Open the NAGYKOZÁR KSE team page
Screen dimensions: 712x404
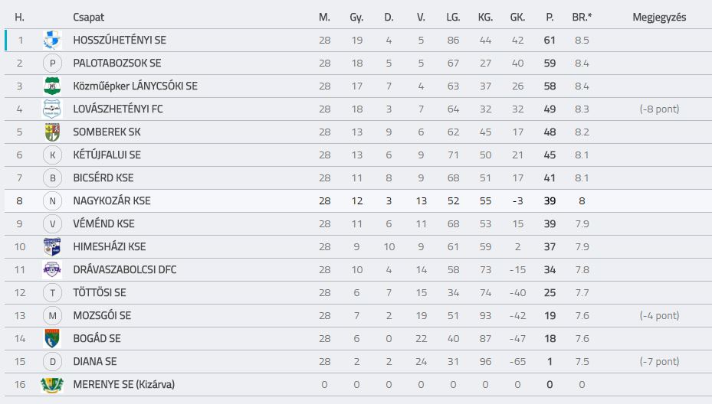pos(112,201)
